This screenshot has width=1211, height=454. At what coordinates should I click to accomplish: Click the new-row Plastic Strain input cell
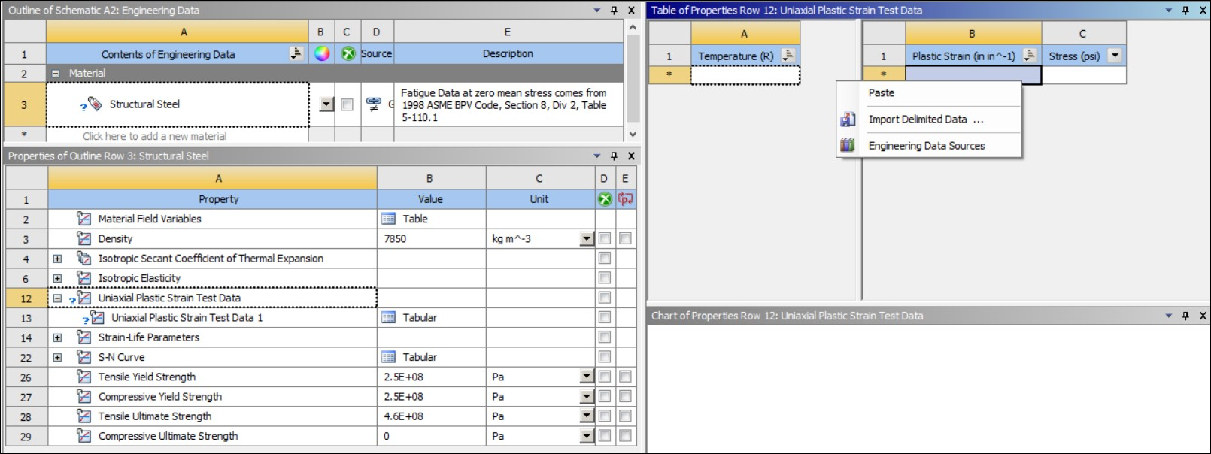(x=973, y=75)
